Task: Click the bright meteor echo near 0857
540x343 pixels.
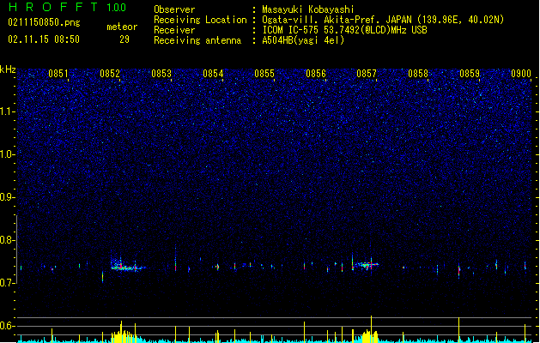Action: (366, 265)
